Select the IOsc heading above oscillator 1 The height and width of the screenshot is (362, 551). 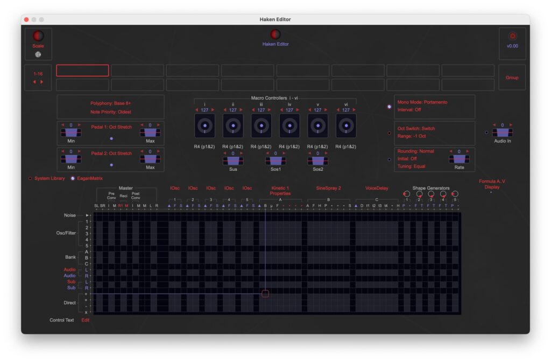tap(175, 188)
